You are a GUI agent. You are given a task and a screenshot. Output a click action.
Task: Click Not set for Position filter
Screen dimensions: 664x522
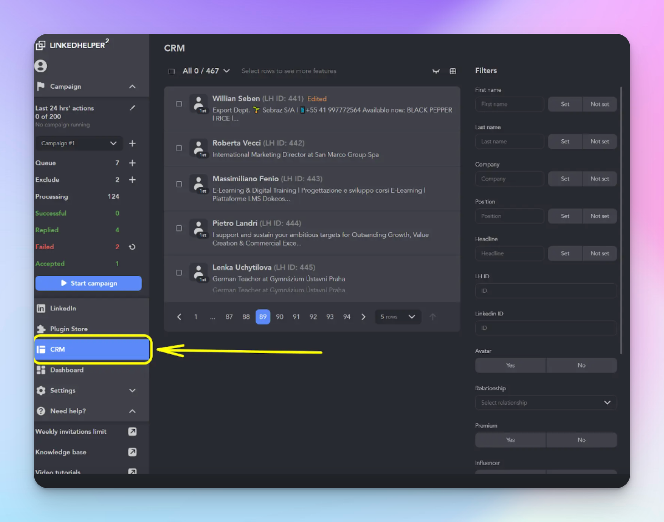(600, 216)
